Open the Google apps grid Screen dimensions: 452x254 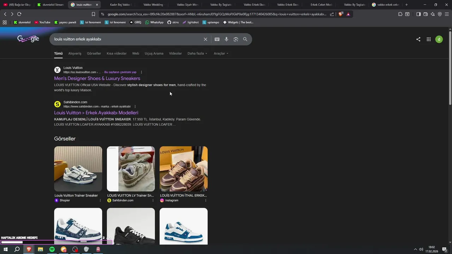point(428,39)
